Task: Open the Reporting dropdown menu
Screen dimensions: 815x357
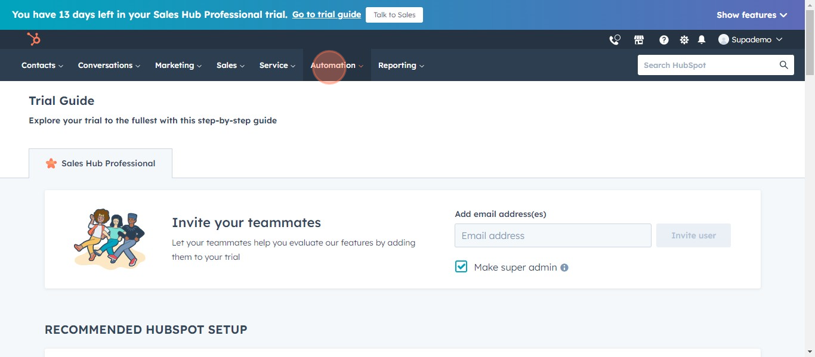Action: (x=402, y=66)
